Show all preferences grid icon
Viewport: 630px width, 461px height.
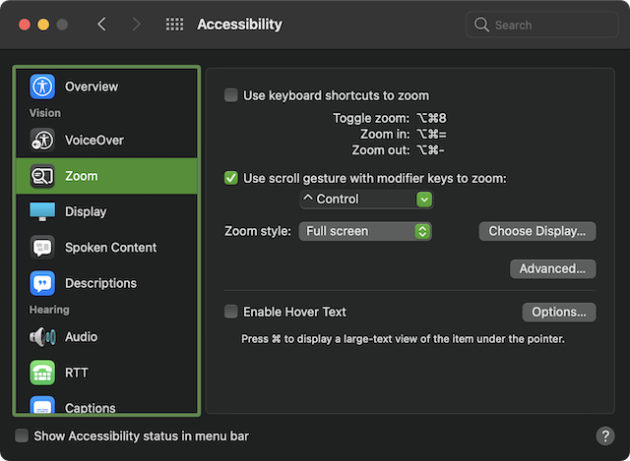click(x=175, y=25)
